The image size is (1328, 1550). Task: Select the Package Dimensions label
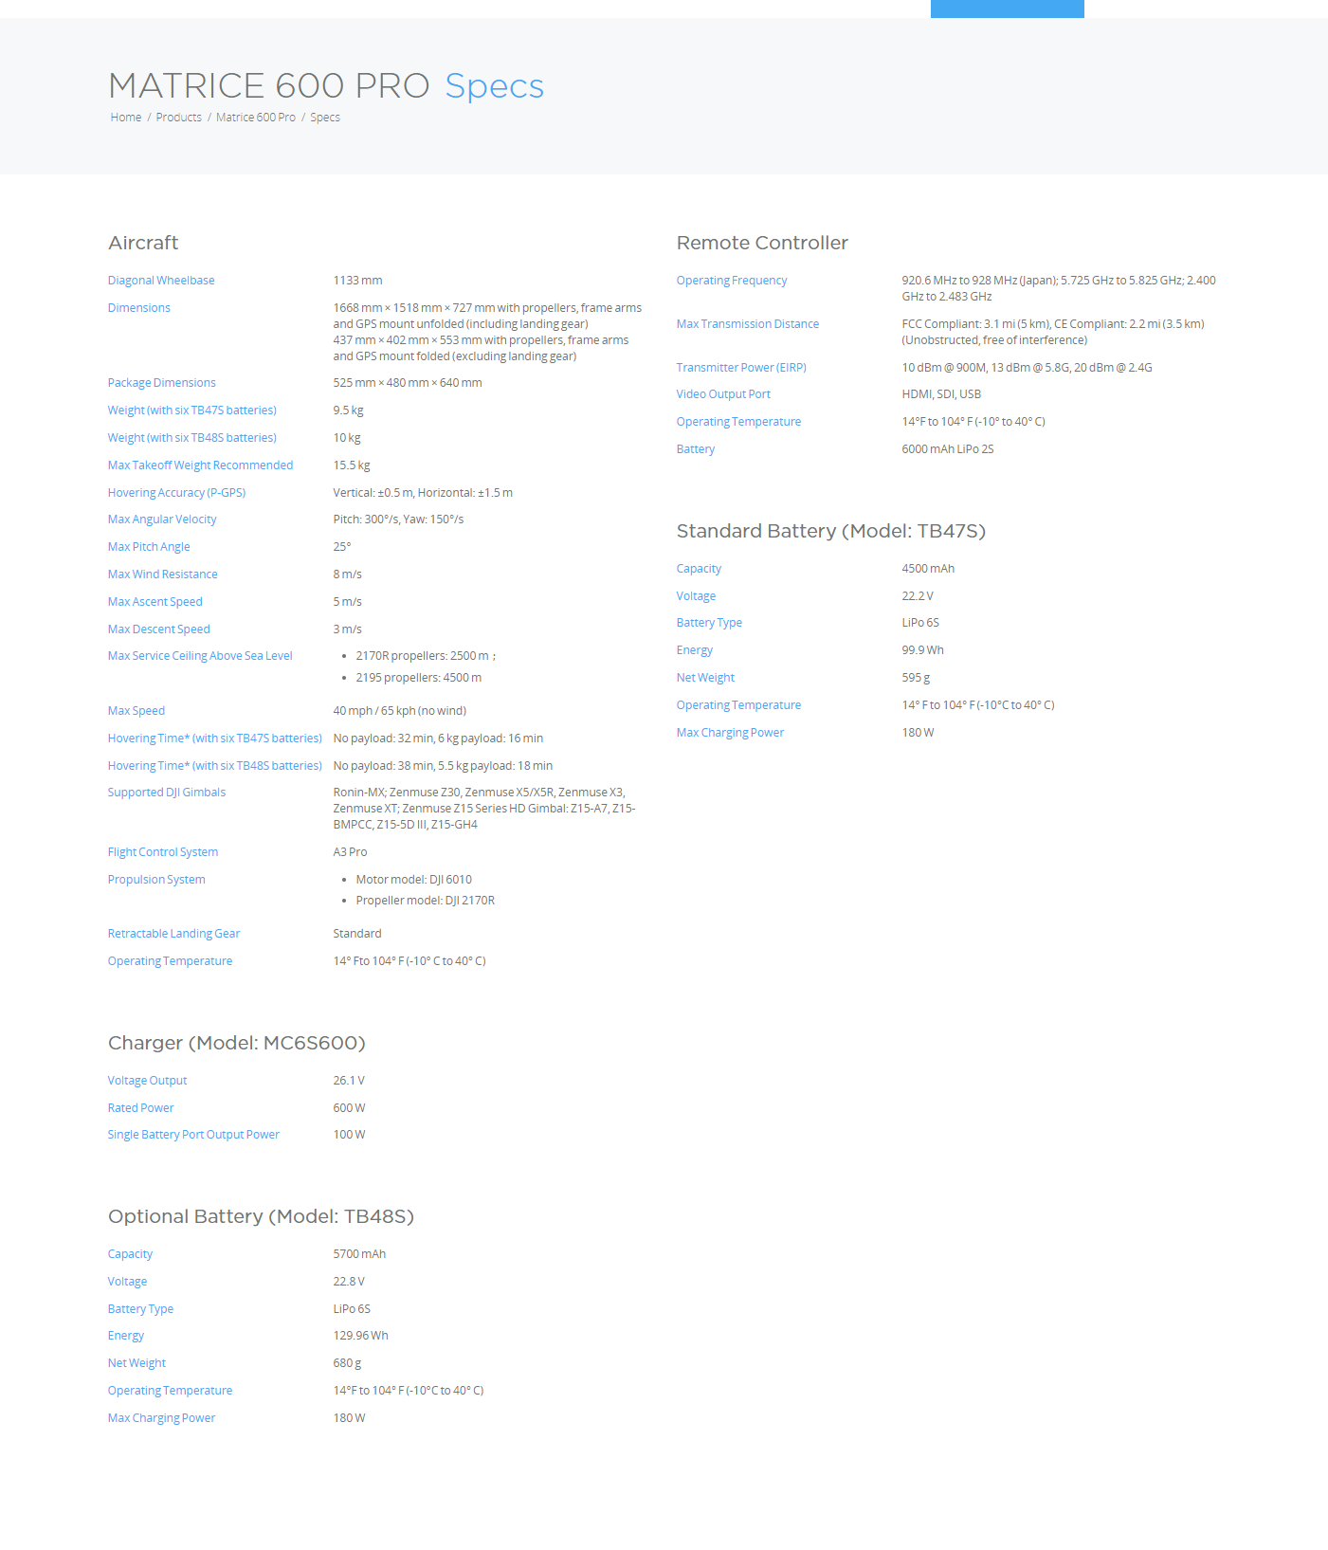click(x=162, y=383)
